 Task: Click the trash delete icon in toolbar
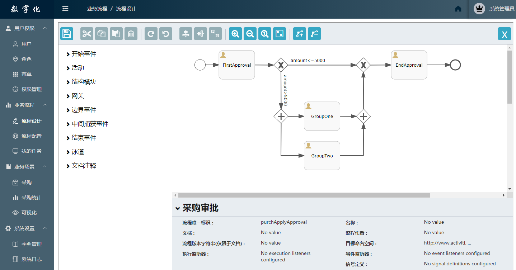click(x=131, y=34)
